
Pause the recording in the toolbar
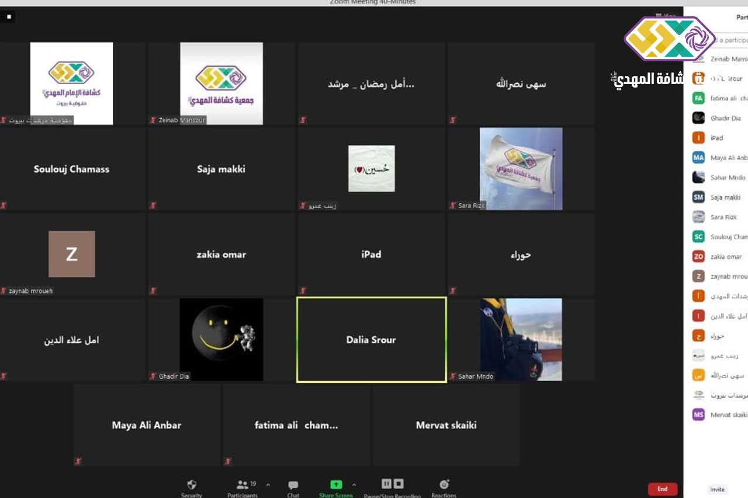pyautogui.click(x=386, y=483)
